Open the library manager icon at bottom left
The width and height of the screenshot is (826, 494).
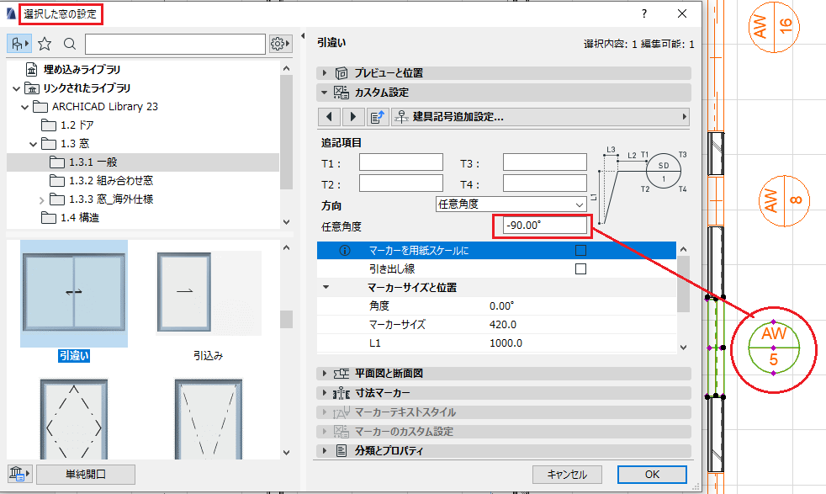[20, 474]
